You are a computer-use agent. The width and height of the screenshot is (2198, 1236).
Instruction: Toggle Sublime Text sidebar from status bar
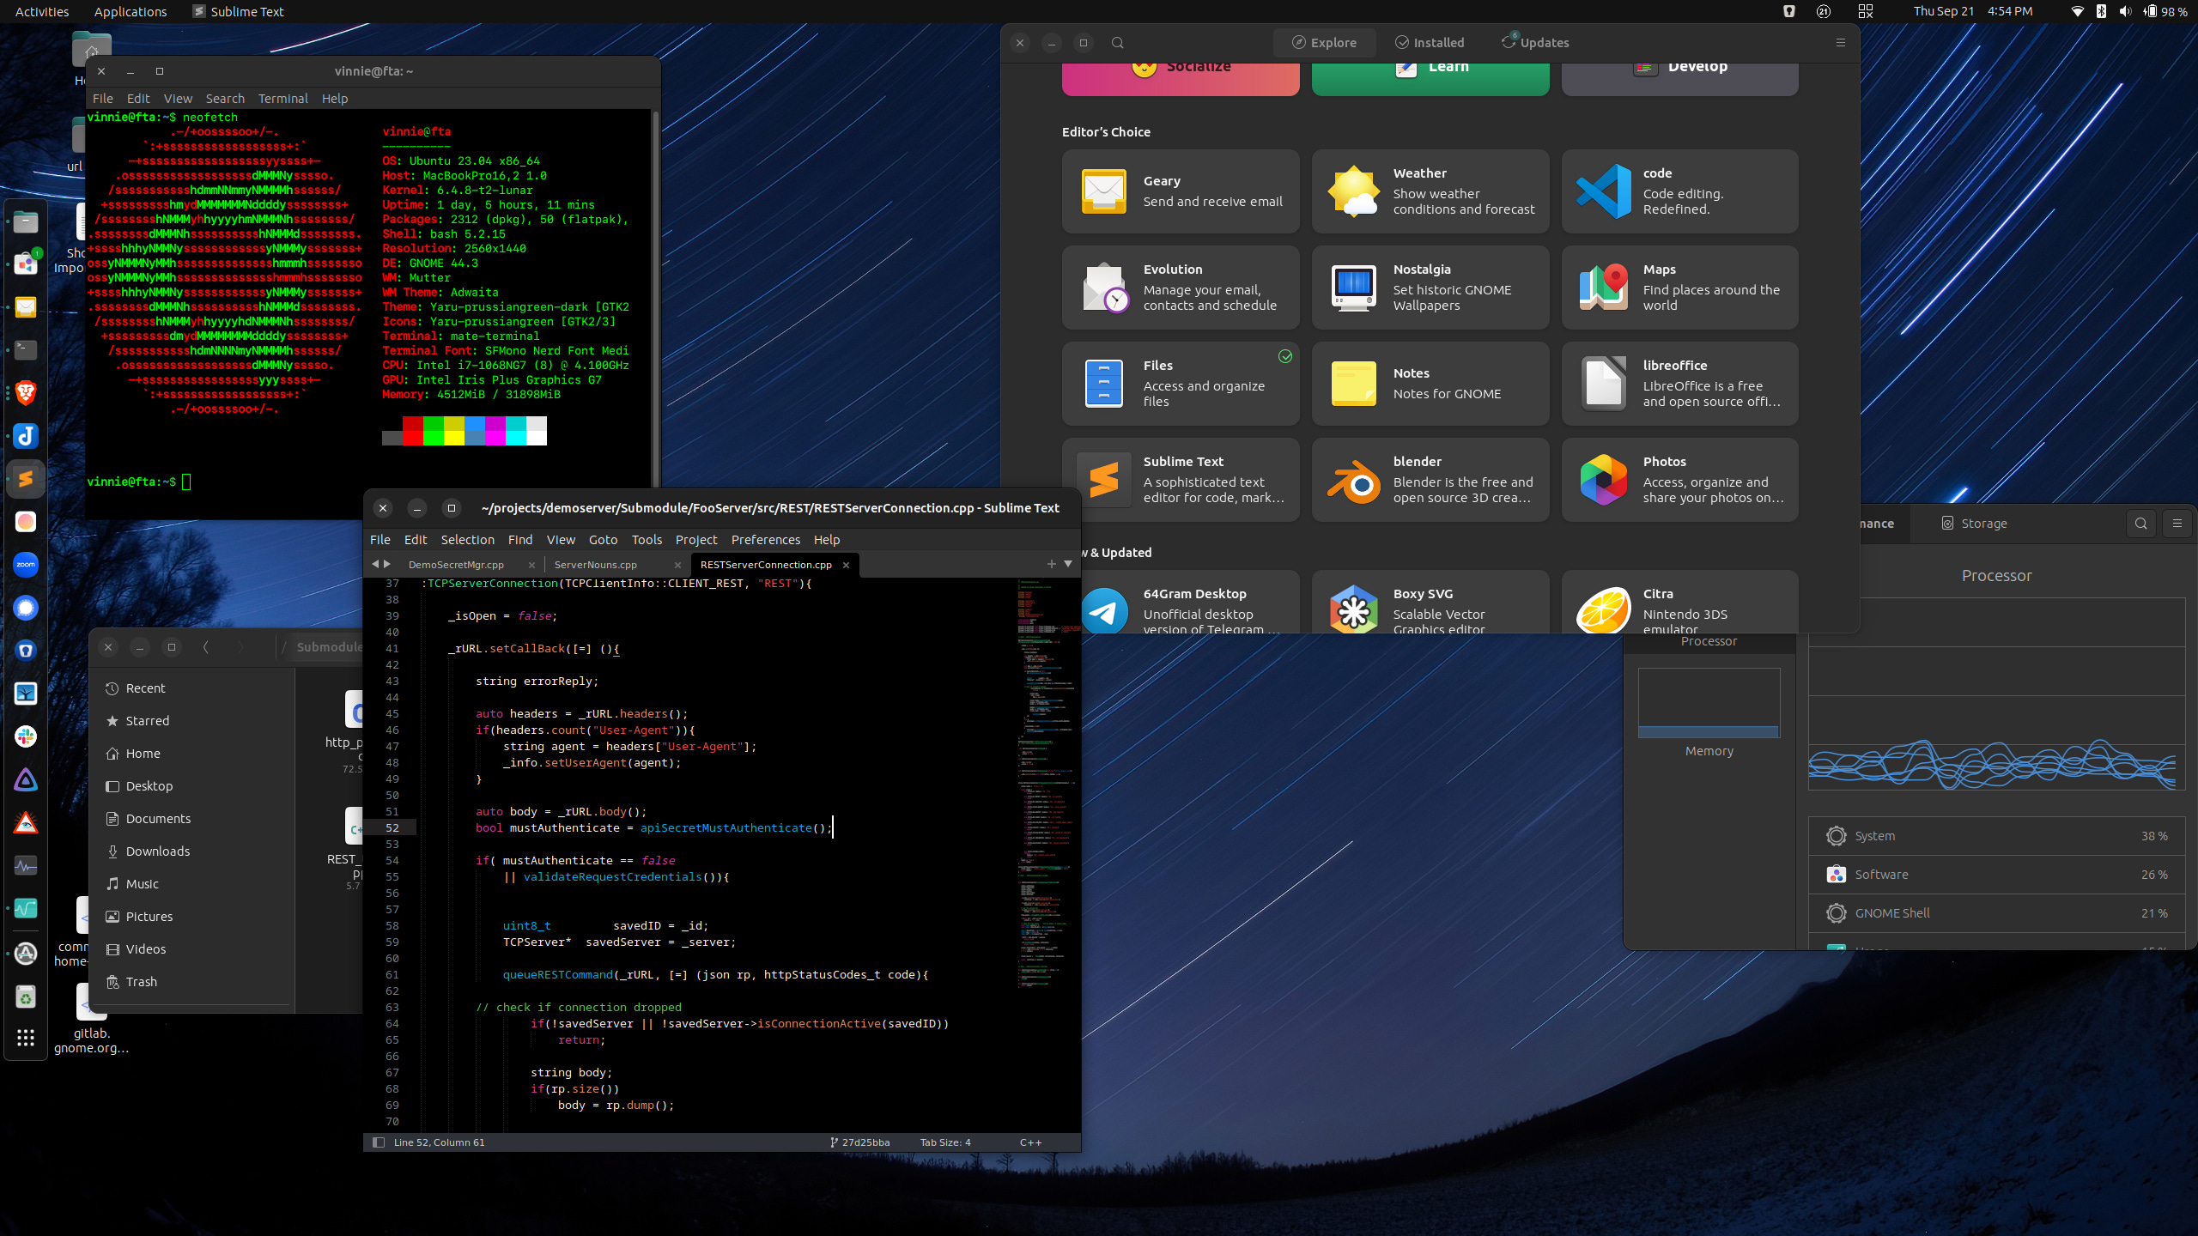[379, 1142]
